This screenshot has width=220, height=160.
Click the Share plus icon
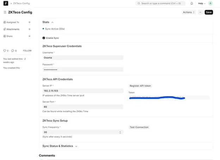pos(29,36)
